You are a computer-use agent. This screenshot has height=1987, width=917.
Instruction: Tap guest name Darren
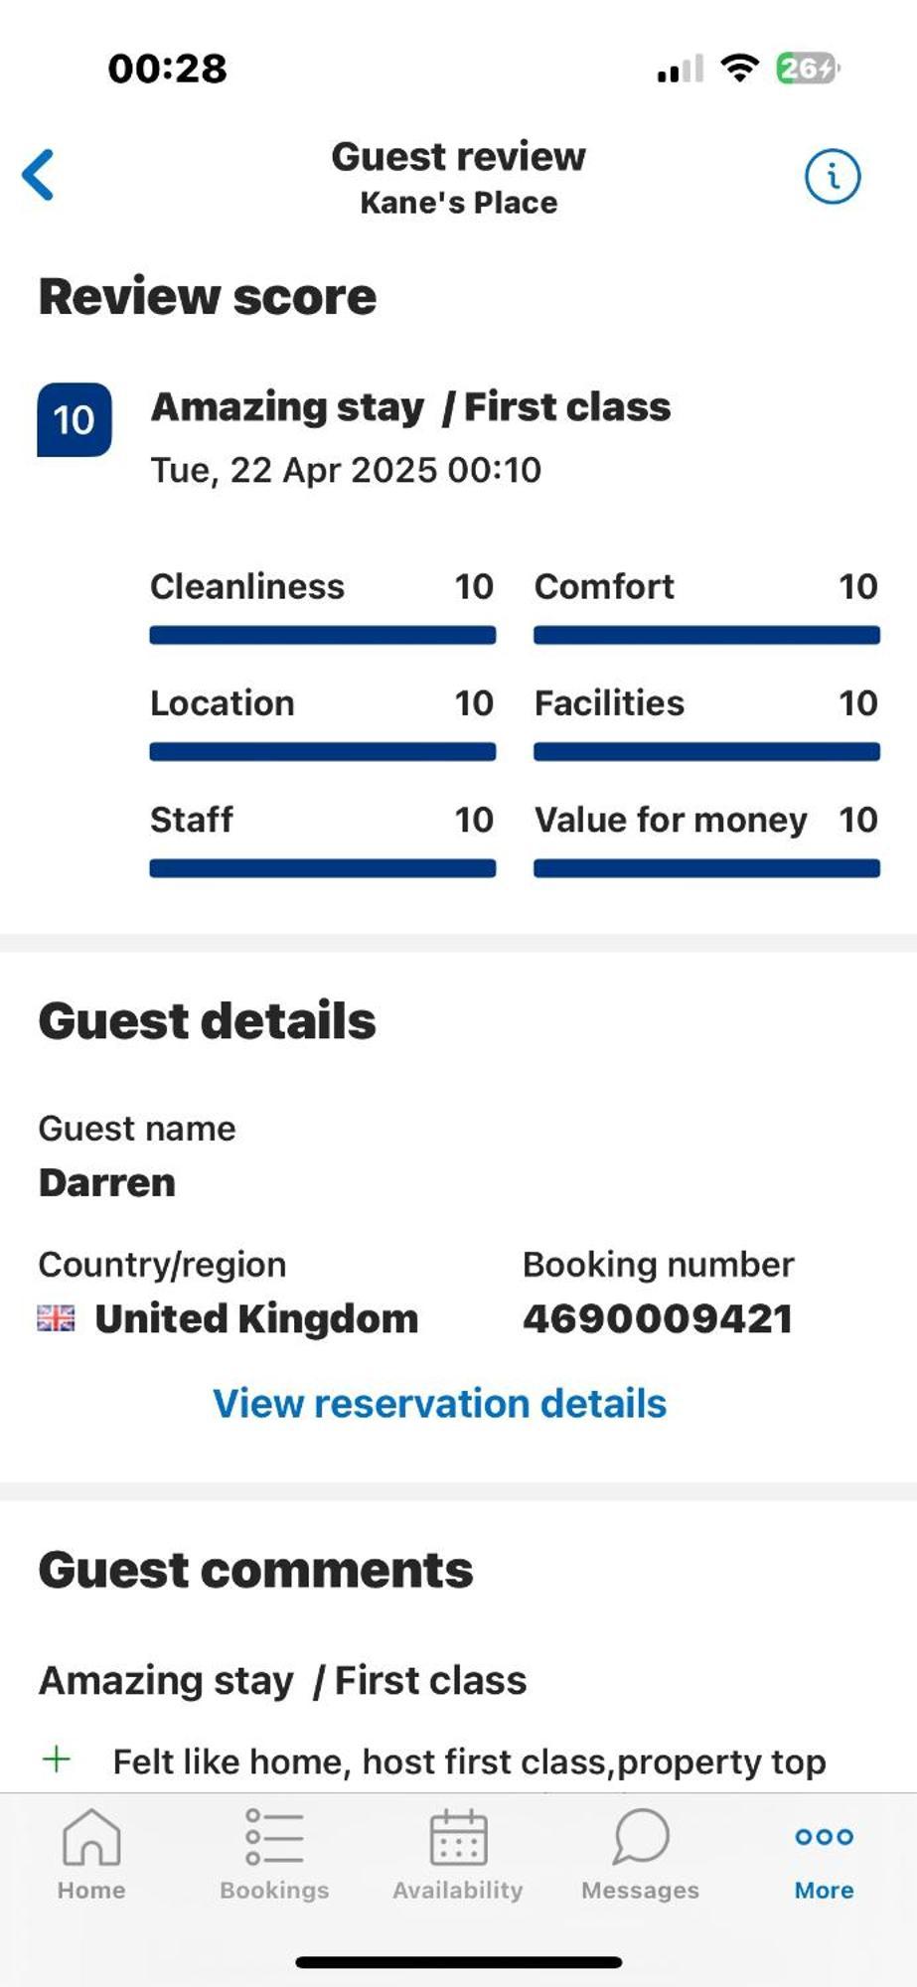(107, 1183)
